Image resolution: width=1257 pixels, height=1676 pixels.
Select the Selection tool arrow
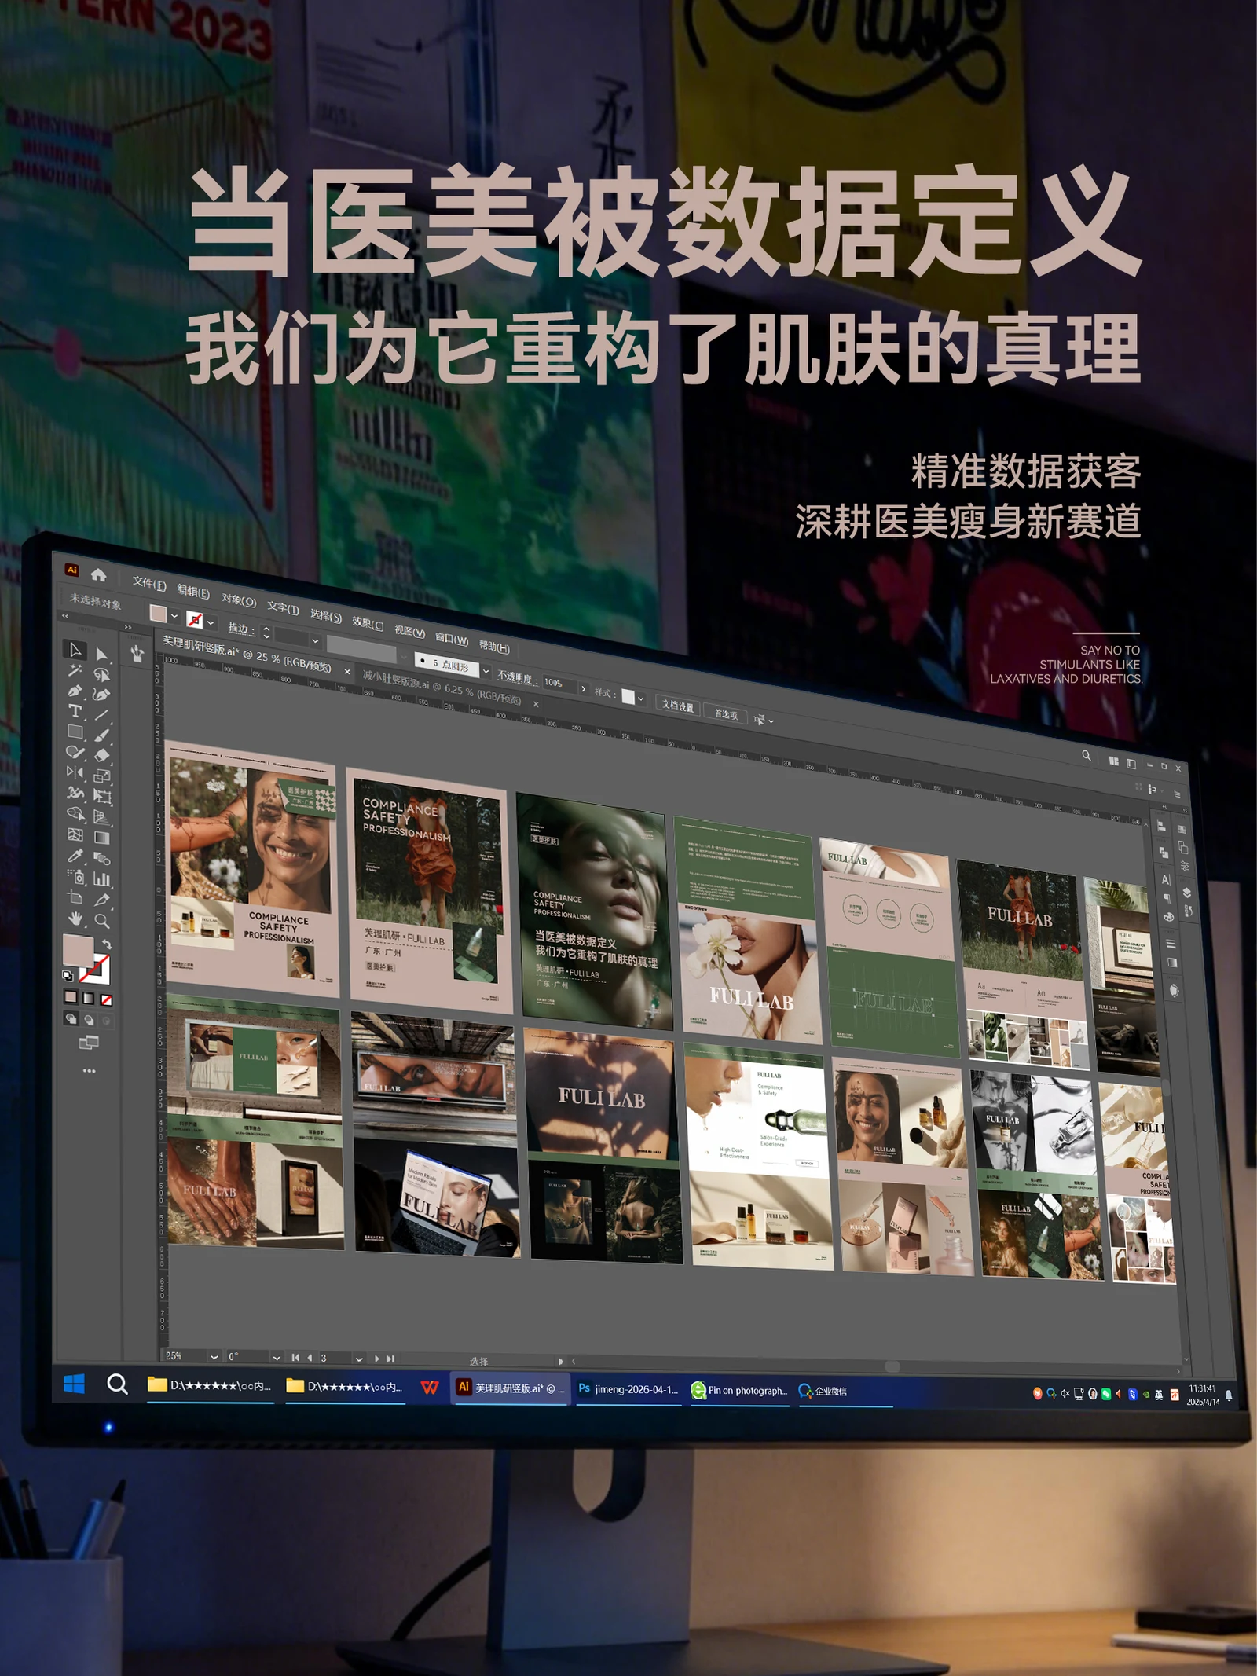[75, 650]
